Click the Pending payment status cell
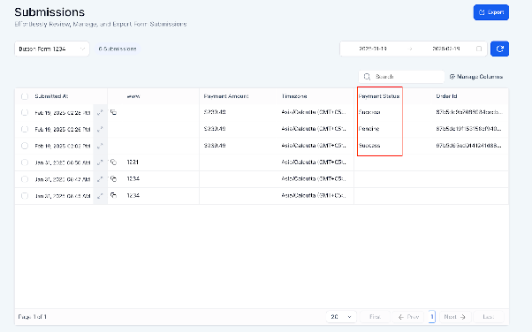 click(x=369, y=129)
